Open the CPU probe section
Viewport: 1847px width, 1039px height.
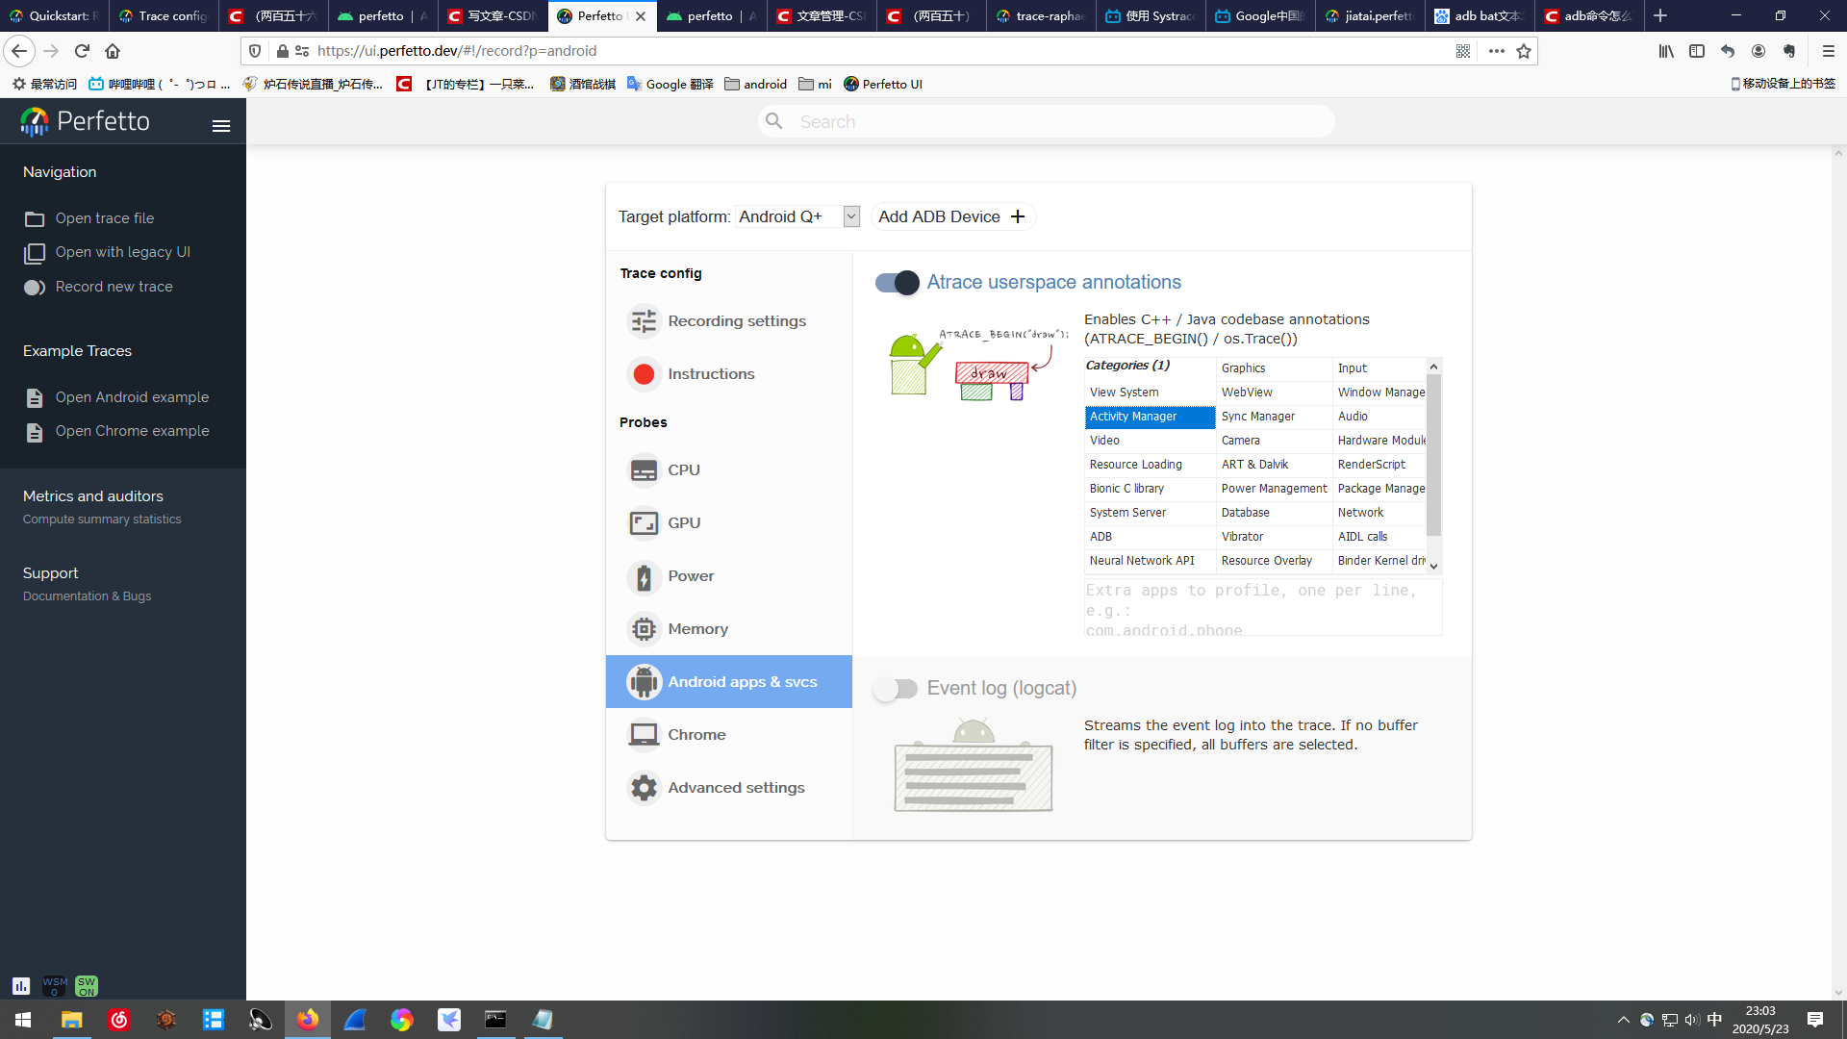683,470
